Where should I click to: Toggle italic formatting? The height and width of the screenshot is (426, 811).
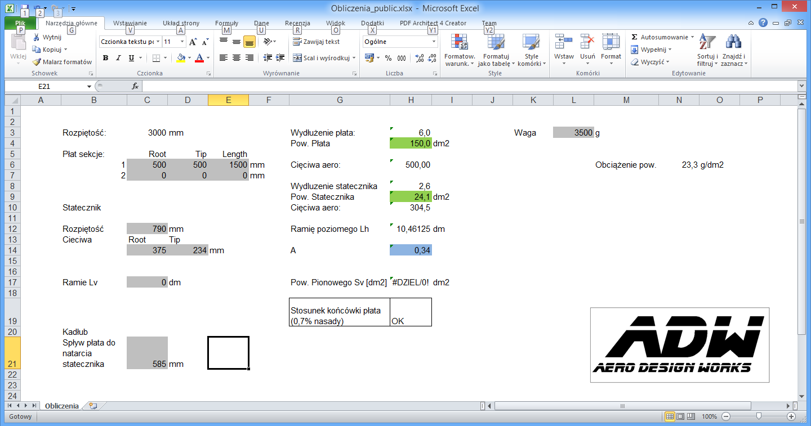(x=118, y=58)
